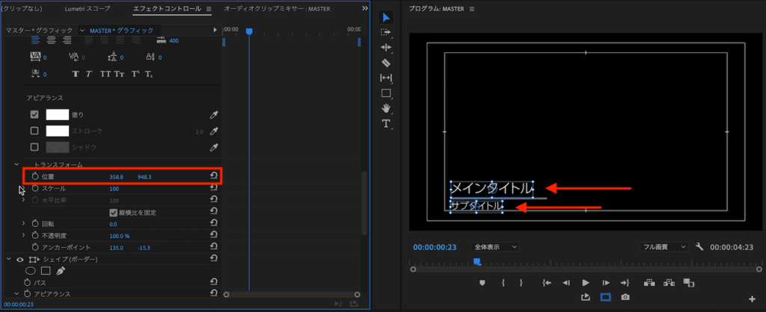Viewport: 766px width, 312px height.
Task: Uncheck 縦横比を固定 checkbox
Action: 113,213
